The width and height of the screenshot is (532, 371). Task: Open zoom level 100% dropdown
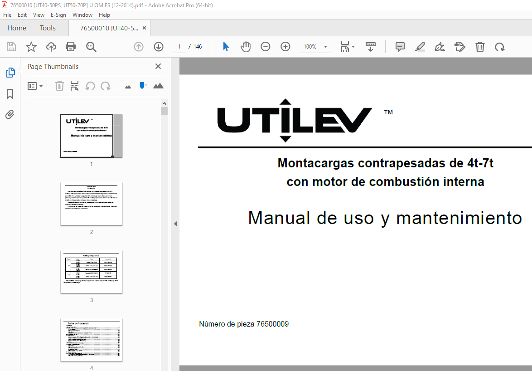(x=325, y=47)
